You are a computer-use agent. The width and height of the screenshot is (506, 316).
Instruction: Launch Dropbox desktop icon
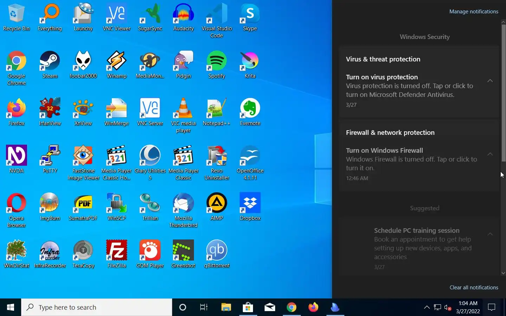(x=250, y=207)
